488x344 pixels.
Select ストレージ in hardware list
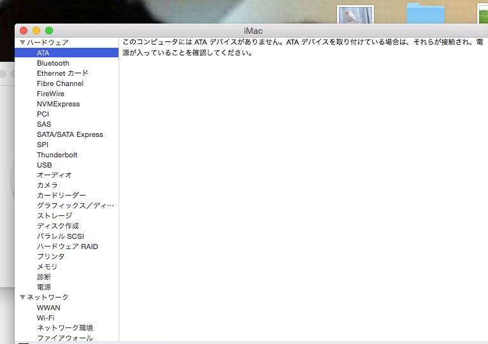pyautogui.click(x=54, y=216)
